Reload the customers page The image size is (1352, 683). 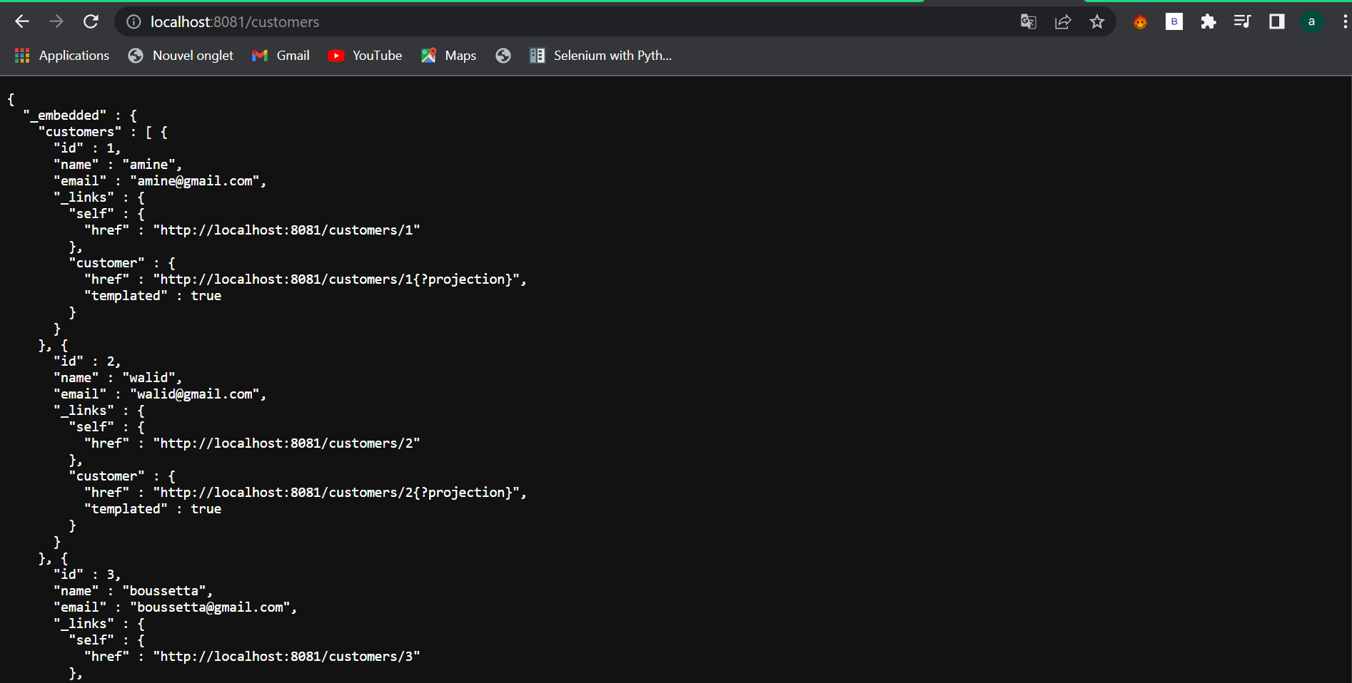91,21
